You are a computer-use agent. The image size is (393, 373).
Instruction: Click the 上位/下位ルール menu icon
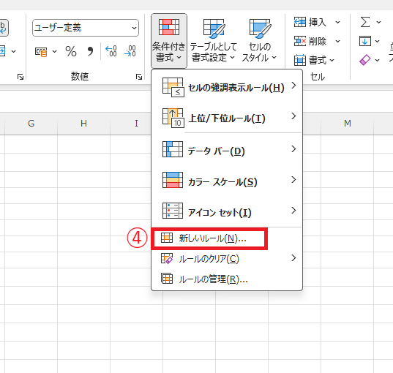173,118
